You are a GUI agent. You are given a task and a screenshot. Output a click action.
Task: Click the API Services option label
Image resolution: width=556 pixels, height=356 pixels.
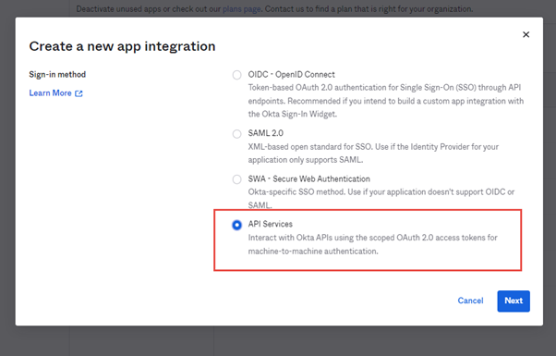pyautogui.click(x=271, y=224)
